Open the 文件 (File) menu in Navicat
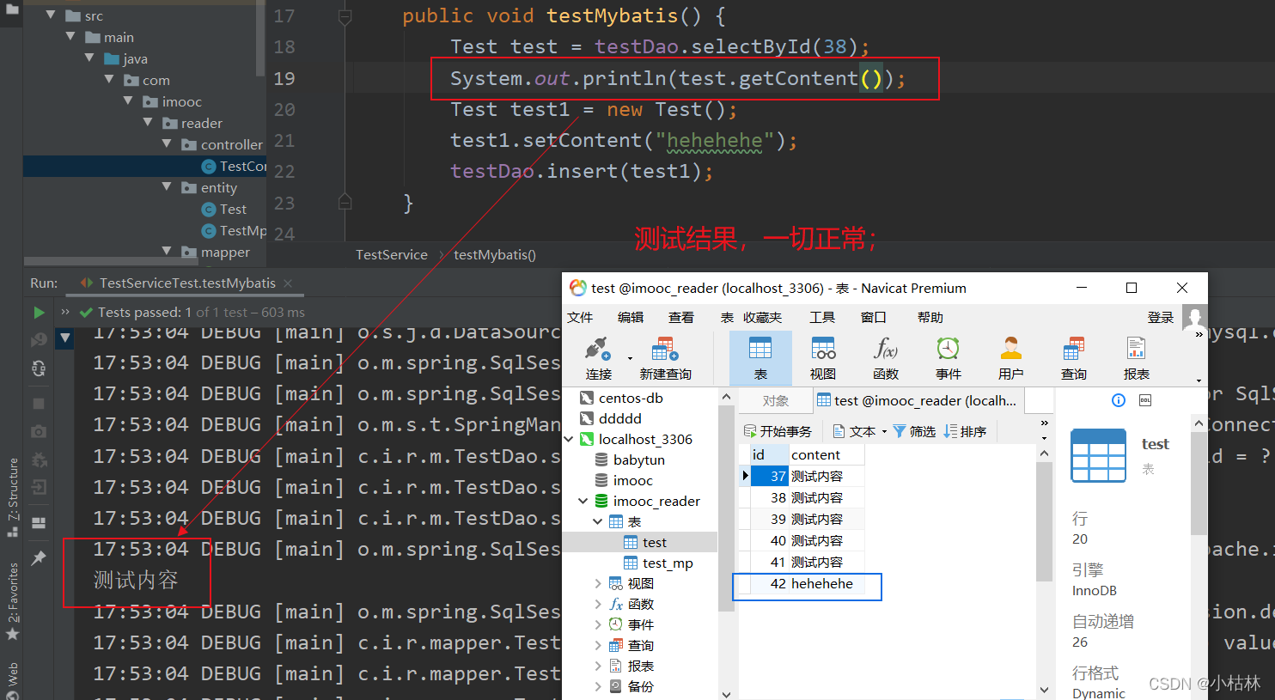The height and width of the screenshot is (700, 1275). [x=580, y=317]
